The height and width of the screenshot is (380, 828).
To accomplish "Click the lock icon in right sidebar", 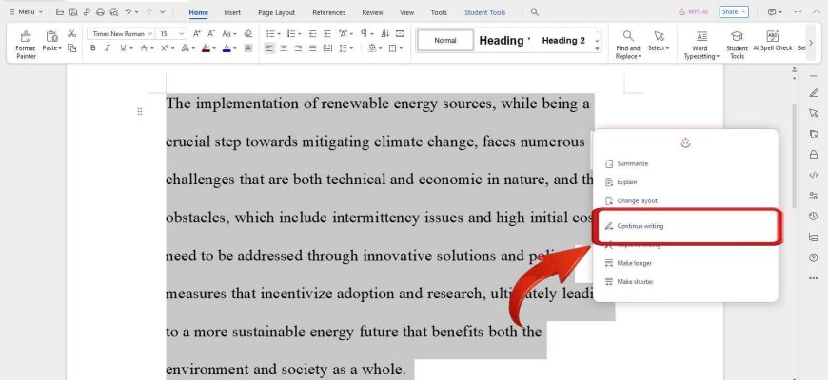I will click(x=813, y=154).
